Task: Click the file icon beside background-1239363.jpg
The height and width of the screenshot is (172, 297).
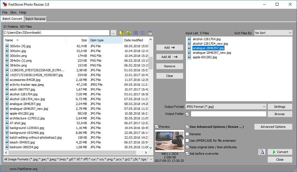Action: point(7,128)
